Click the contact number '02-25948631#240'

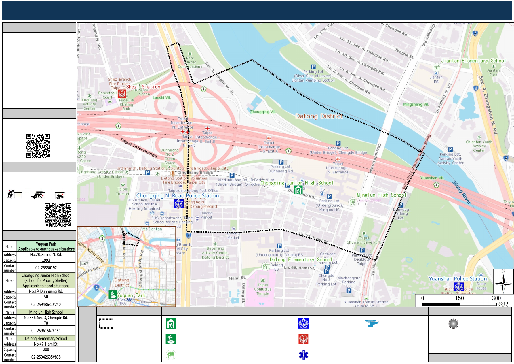coord(46,305)
